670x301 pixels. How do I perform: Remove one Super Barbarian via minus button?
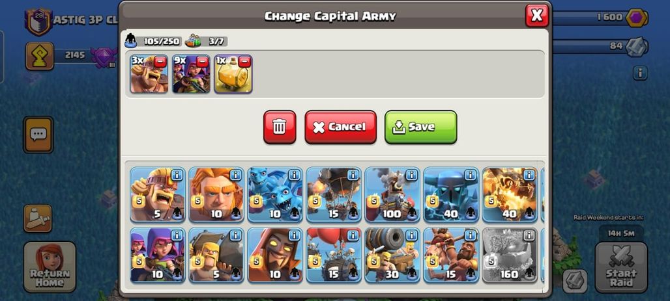pos(160,62)
